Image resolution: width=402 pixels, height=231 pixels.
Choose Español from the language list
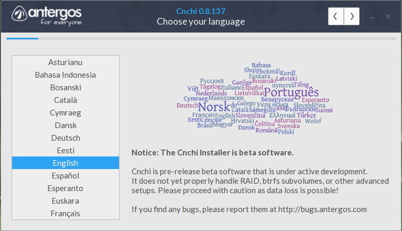66,175
